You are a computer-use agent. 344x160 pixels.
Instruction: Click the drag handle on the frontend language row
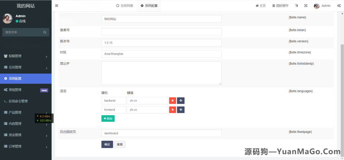pos(181,110)
